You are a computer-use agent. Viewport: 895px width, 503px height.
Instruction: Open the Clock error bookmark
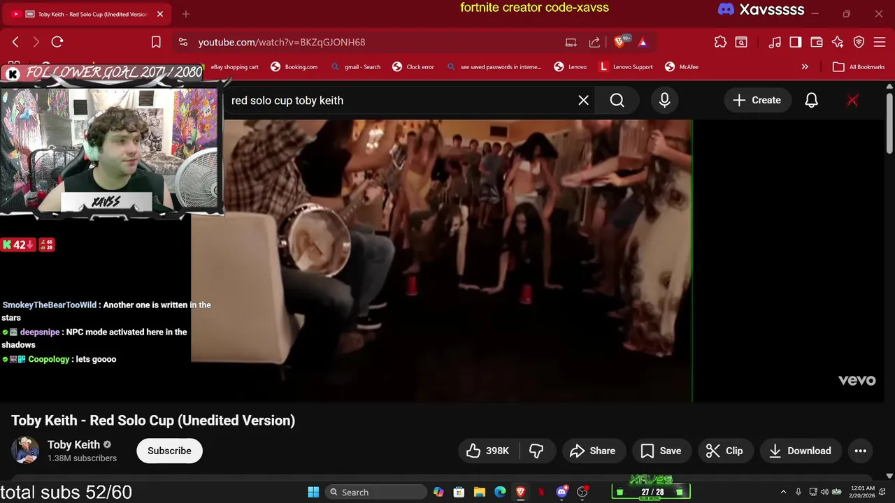pyautogui.click(x=413, y=67)
